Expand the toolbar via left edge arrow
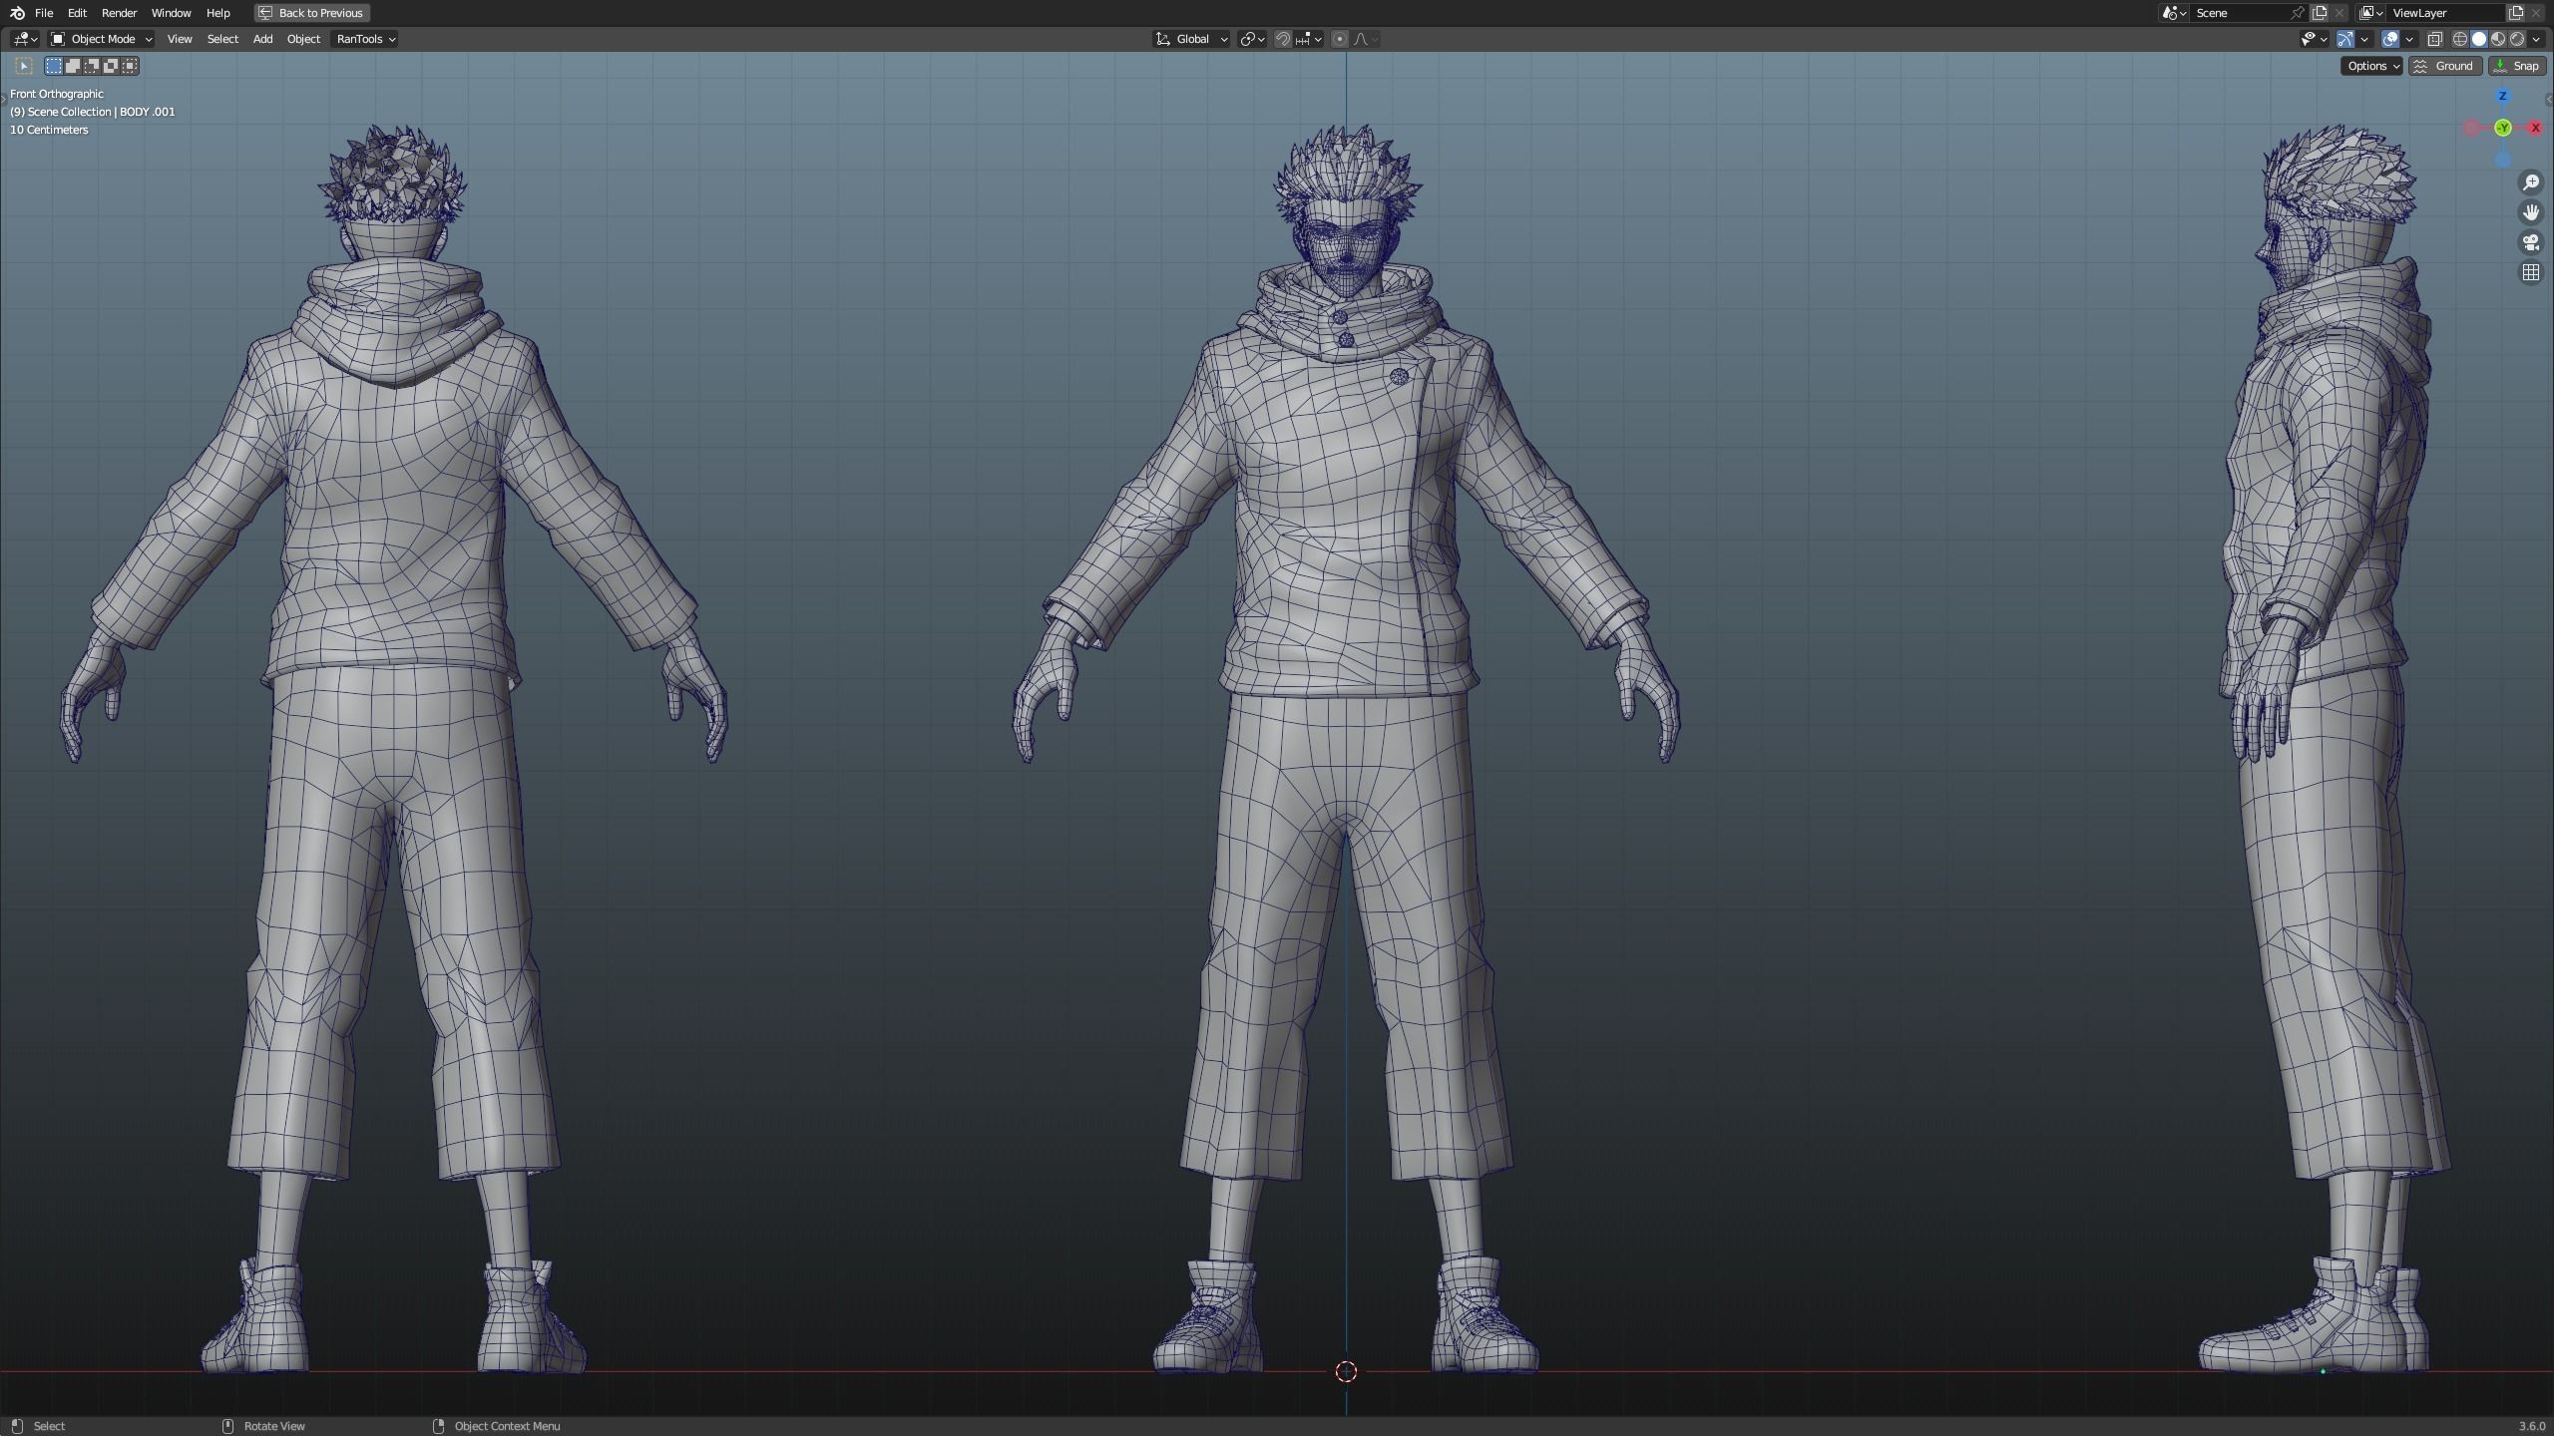The image size is (2554, 1436). pos(4,99)
